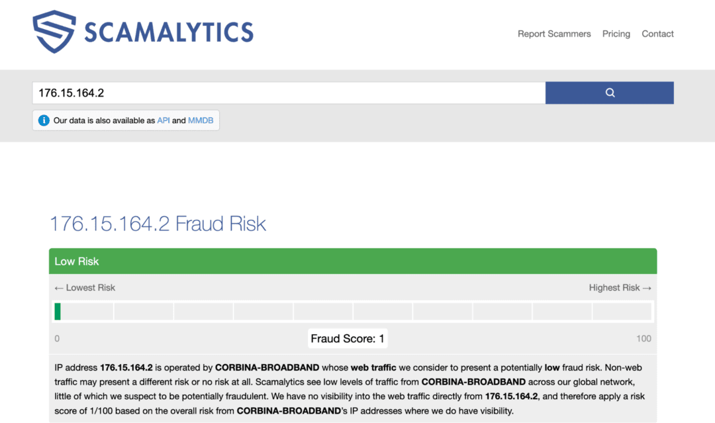715x423 pixels.
Task: Follow the API link
Action: click(x=164, y=120)
